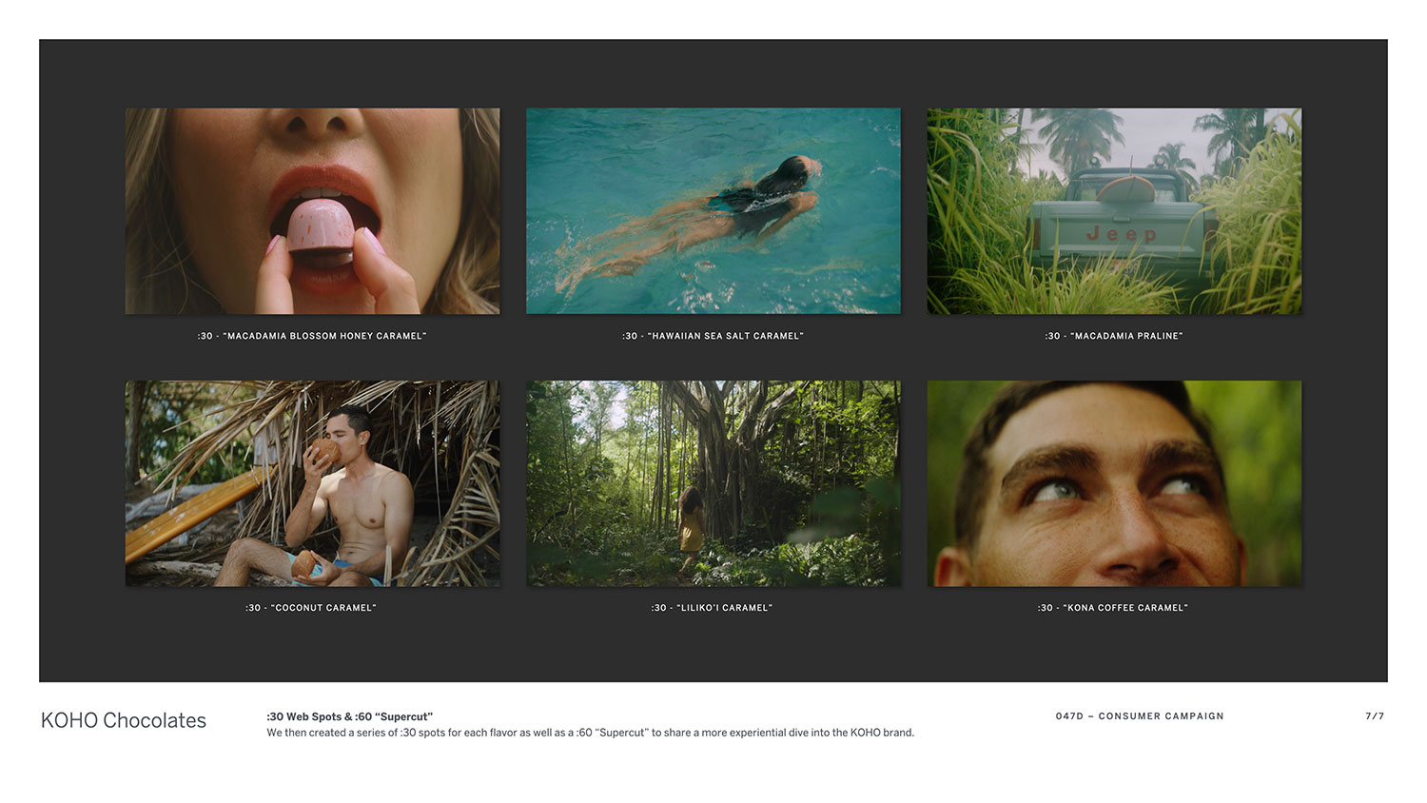Click the 7/7 page indicator
This screenshot has width=1427, height=803.
coord(1375,716)
